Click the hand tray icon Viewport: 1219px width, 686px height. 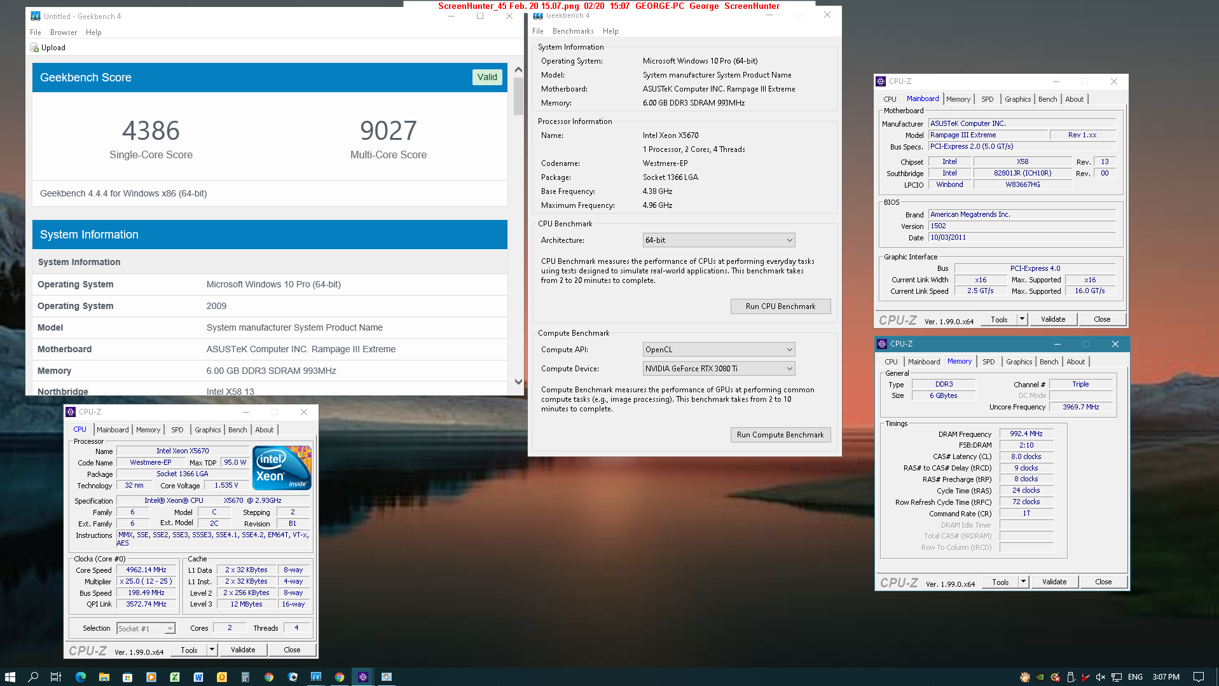click(x=1025, y=677)
